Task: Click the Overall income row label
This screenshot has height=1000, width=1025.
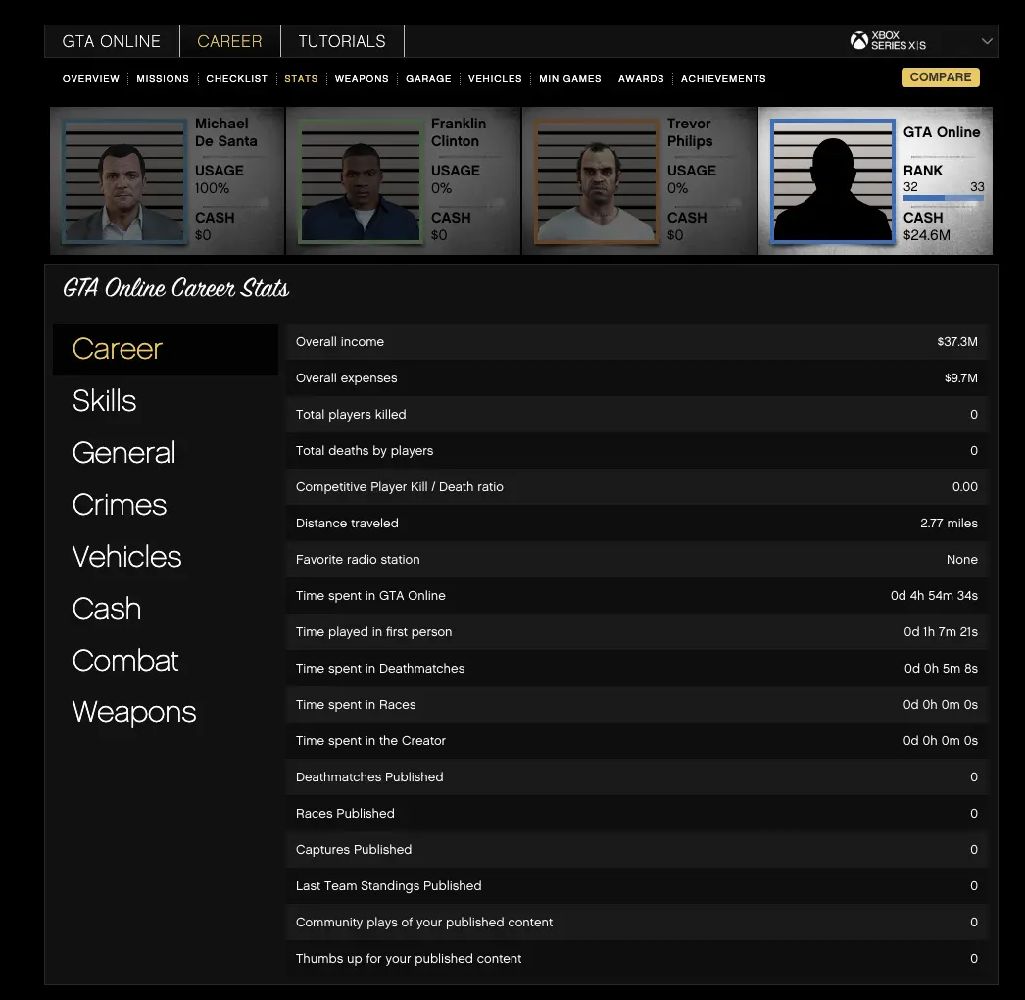Action: click(x=340, y=341)
